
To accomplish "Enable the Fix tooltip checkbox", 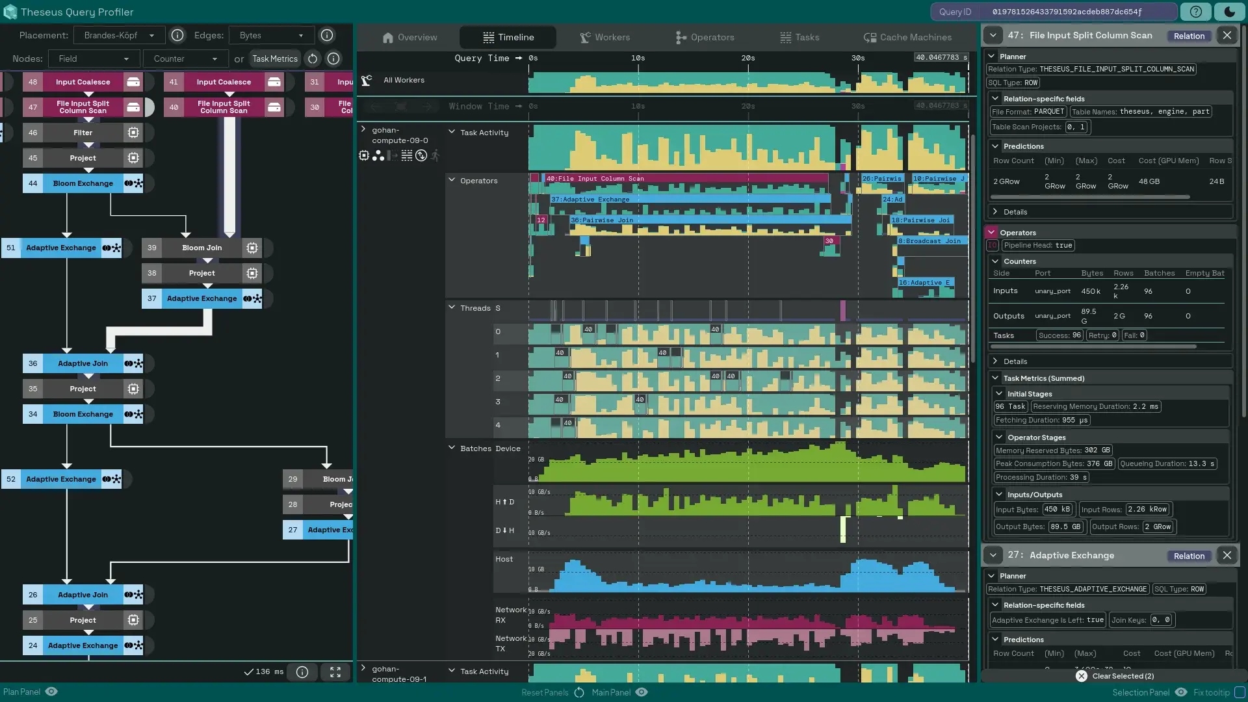I will (1240, 692).
